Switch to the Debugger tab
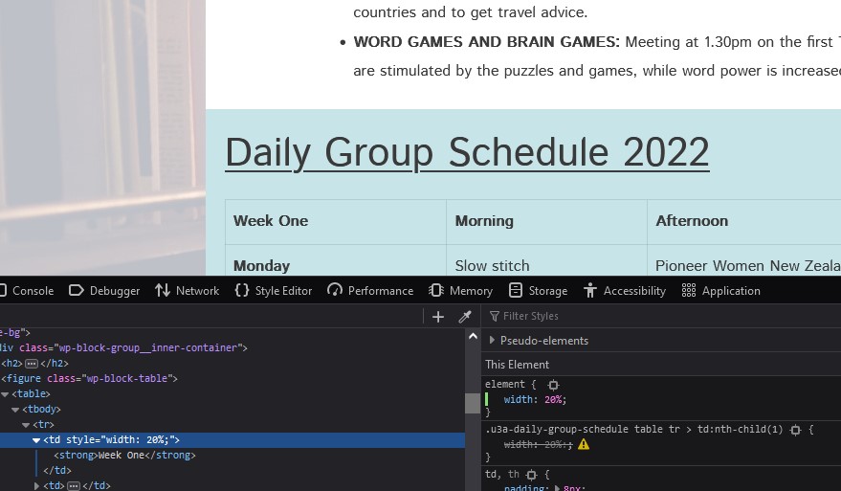The image size is (841, 491). (x=104, y=291)
